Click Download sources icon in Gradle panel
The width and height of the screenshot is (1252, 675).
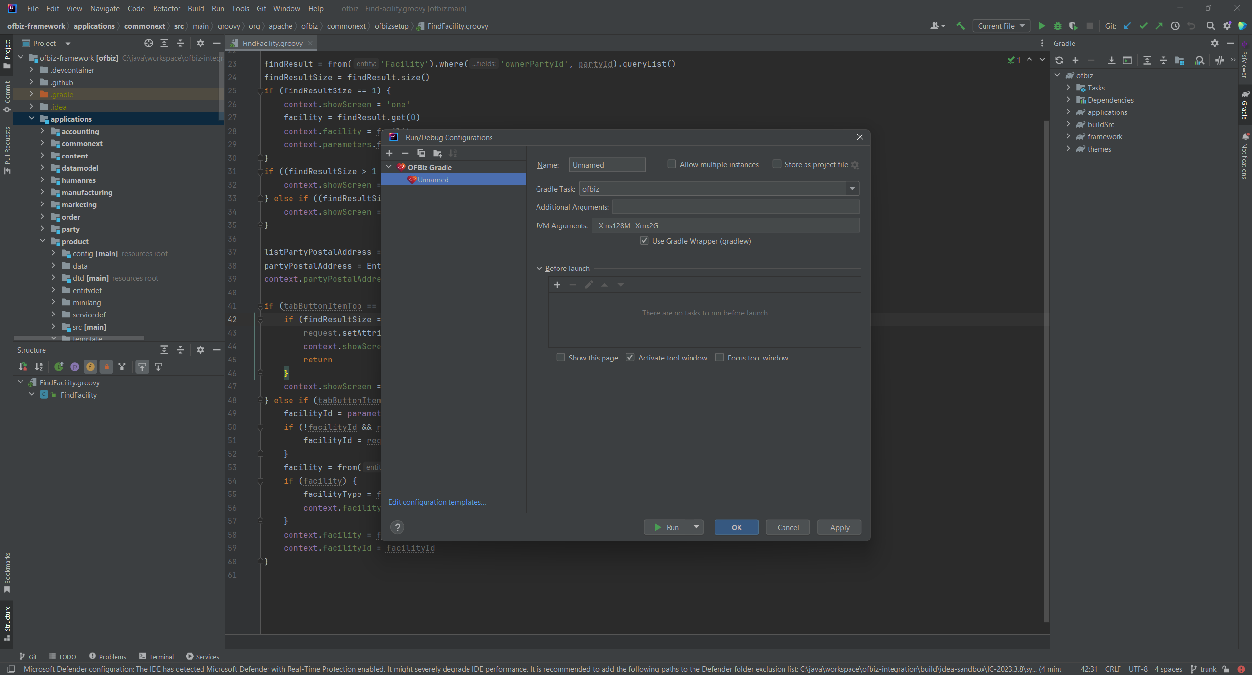point(1112,60)
